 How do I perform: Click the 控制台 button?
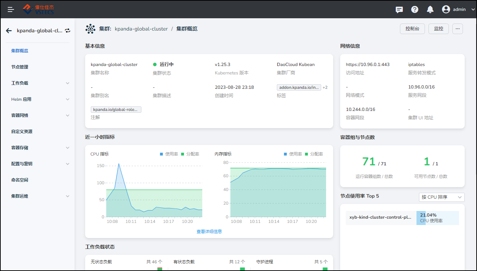412,29
